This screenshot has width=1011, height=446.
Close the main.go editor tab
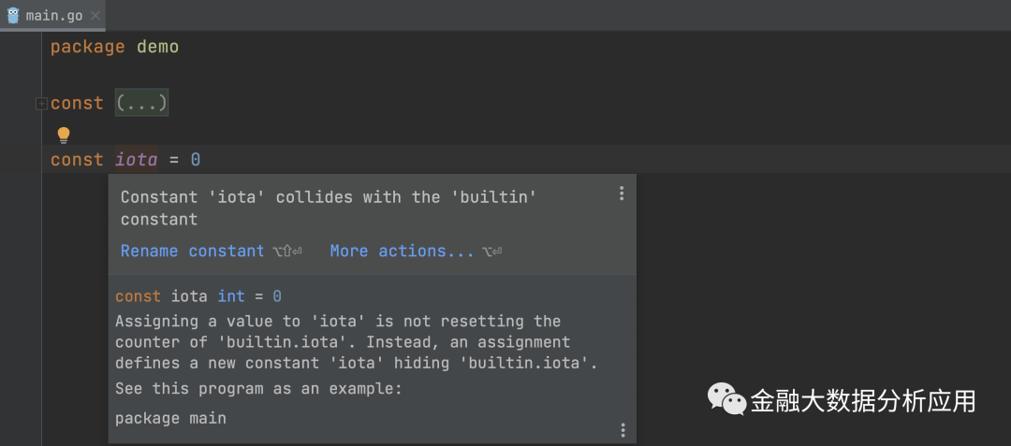(x=95, y=15)
